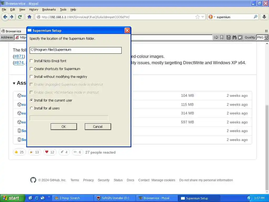Close the Supermium Setup dialog
This screenshot has height=202, width=269.
coord(127,31)
